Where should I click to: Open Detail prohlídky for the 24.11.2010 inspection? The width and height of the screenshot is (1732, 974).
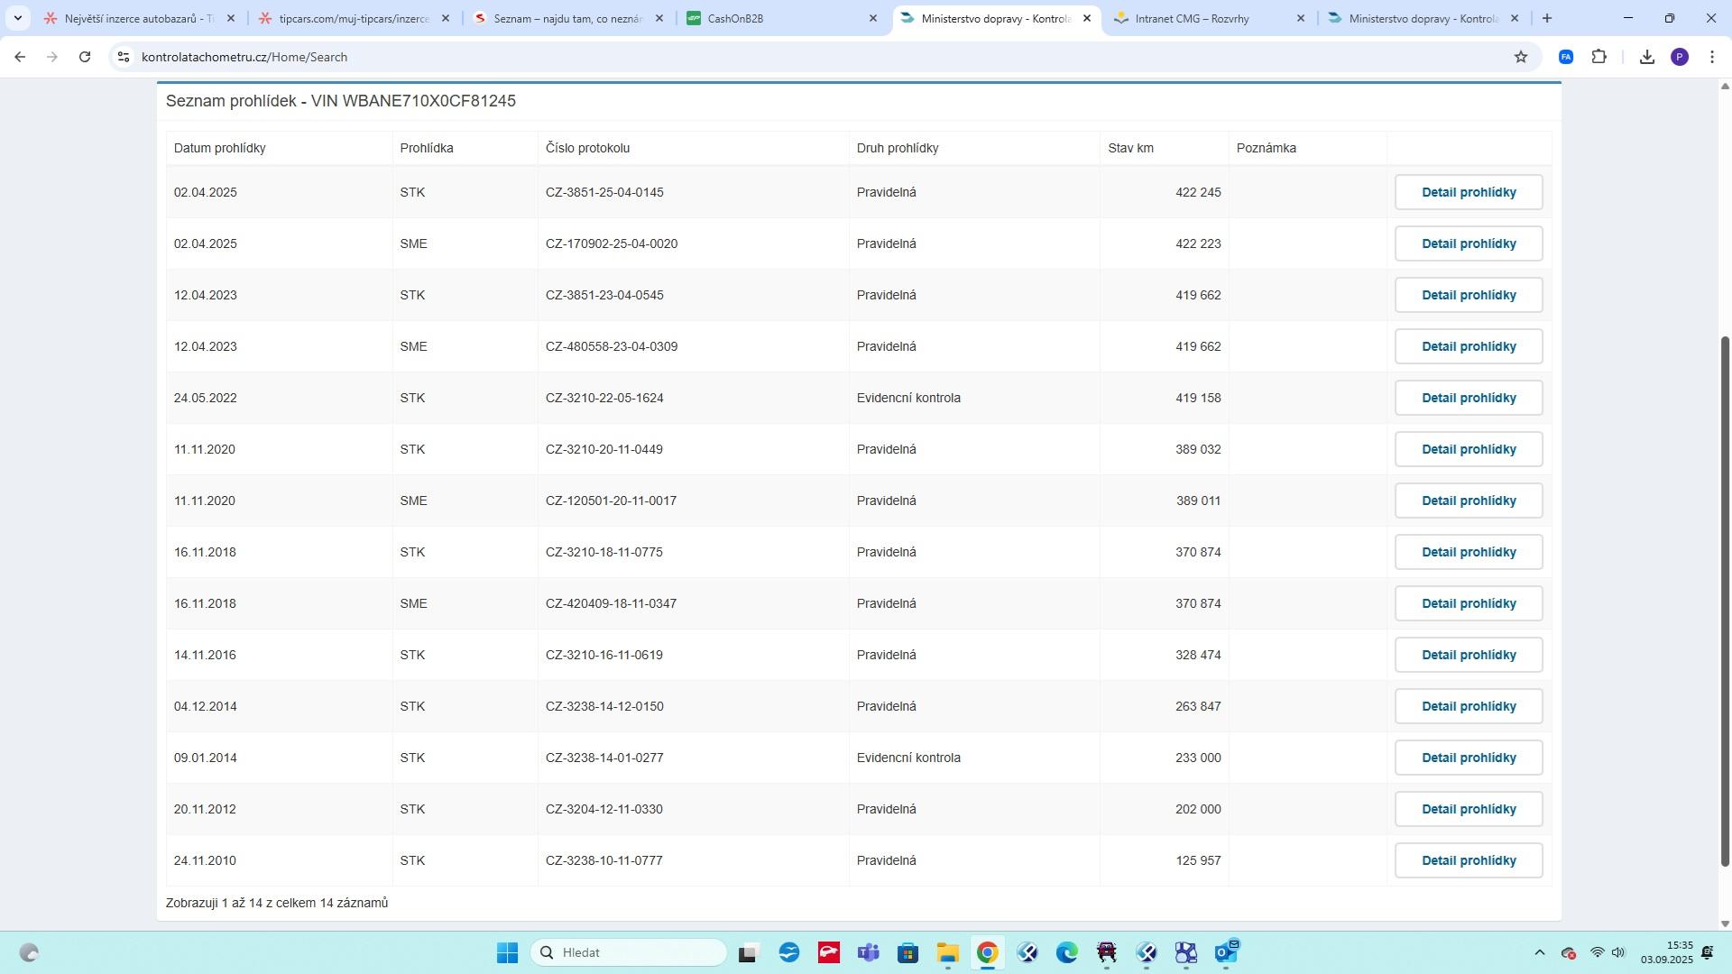[x=1469, y=860]
